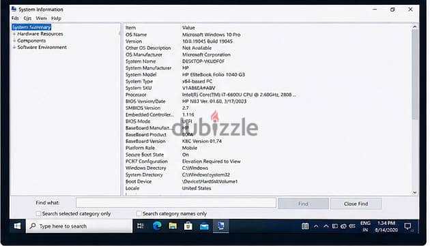Screen dimensions: 430x246
Task: Open the View menu
Action: [41, 18]
